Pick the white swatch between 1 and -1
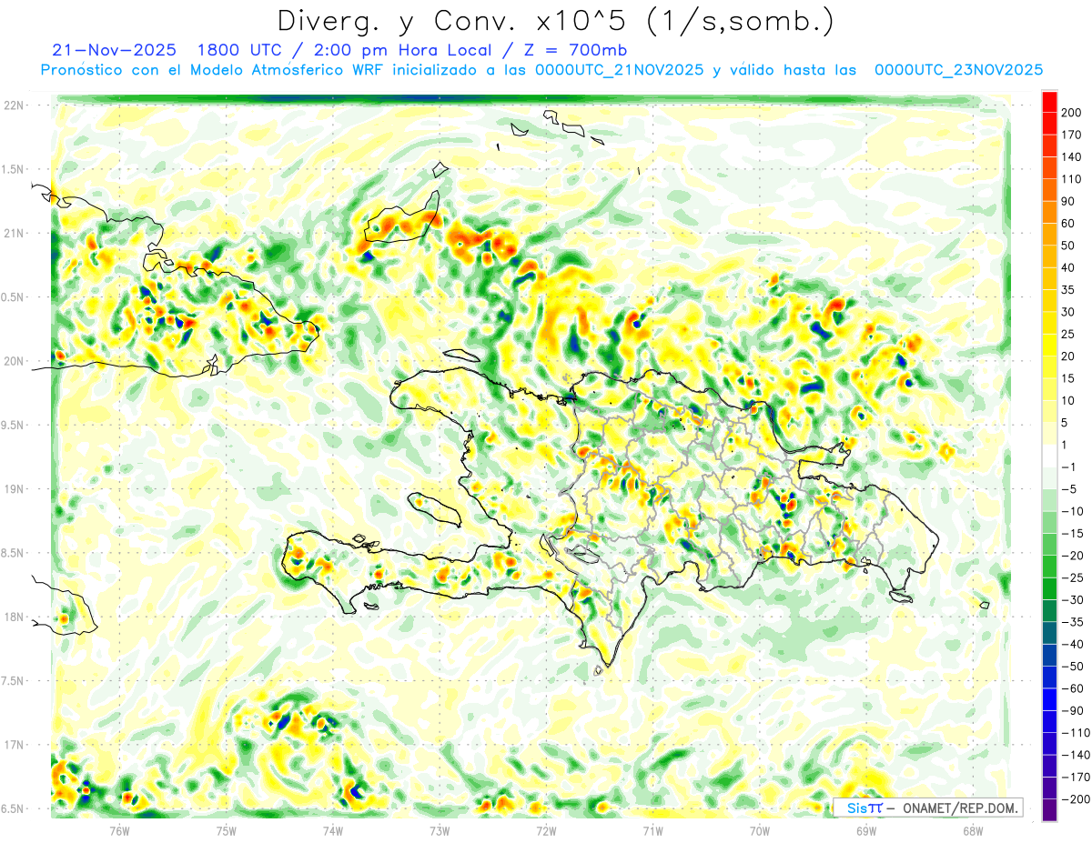1092x843 pixels. point(1049,457)
